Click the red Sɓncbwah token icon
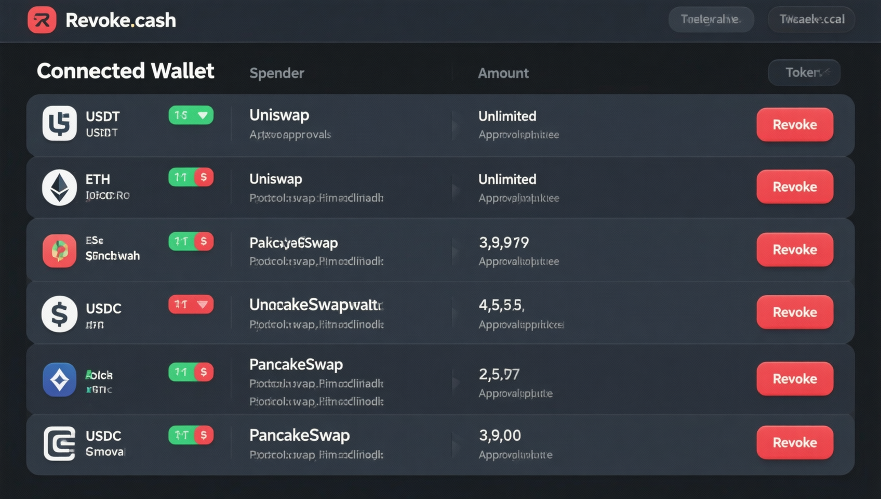 pyautogui.click(x=59, y=251)
